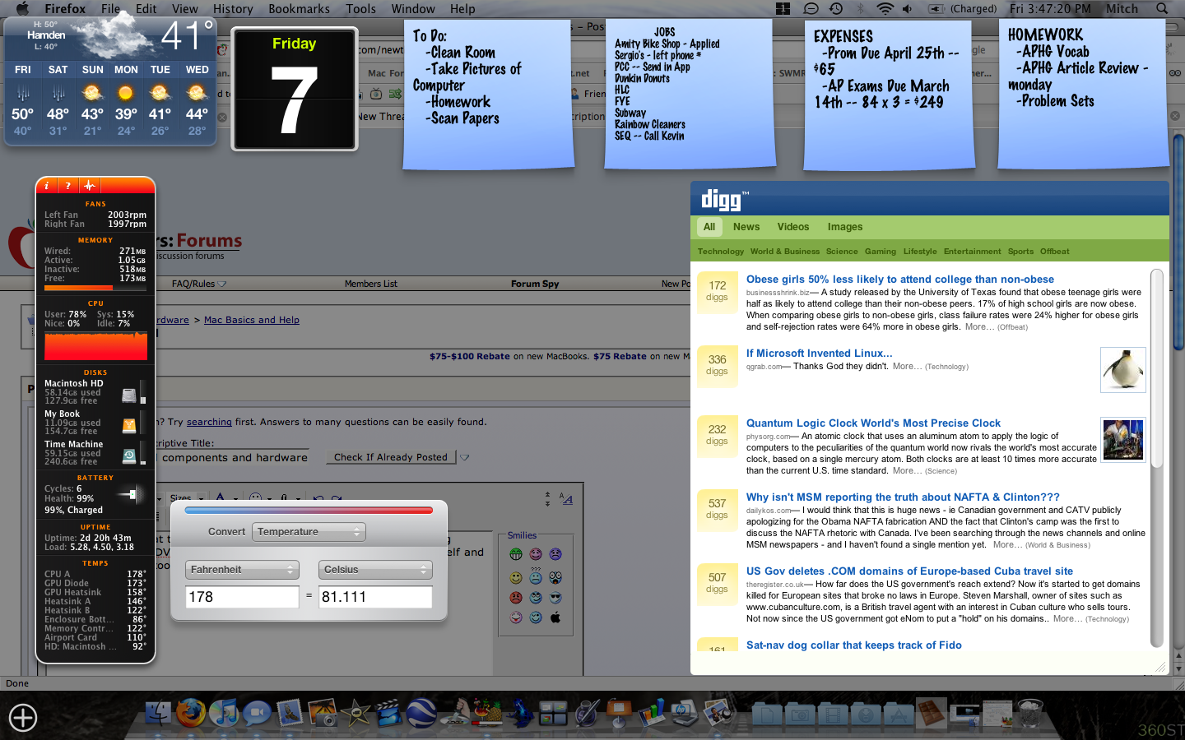1185x740 pixels.
Task: Click the Friday 7 calendar widget
Action: click(x=295, y=89)
